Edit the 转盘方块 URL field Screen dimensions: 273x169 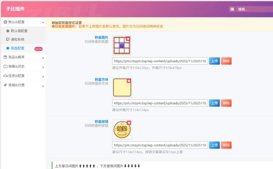point(160,103)
